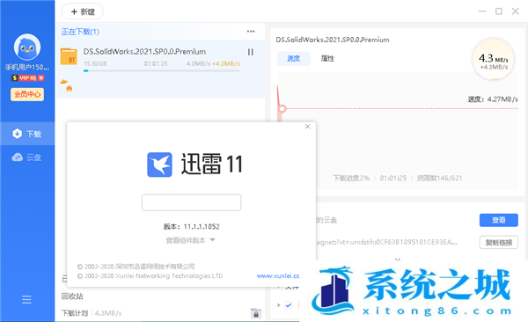The height and width of the screenshot is (322, 528).
Task: Open 云盘 cloud drive in the sidebar
Action: (27, 157)
